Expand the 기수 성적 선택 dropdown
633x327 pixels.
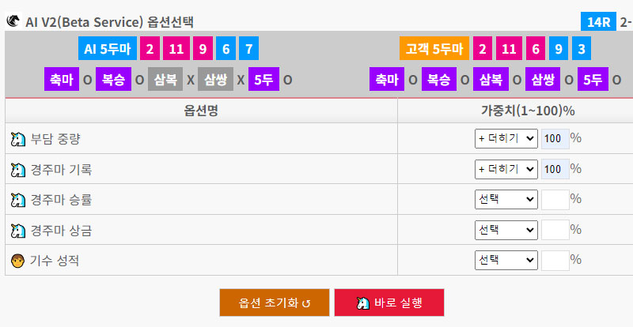(x=506, y=260)
